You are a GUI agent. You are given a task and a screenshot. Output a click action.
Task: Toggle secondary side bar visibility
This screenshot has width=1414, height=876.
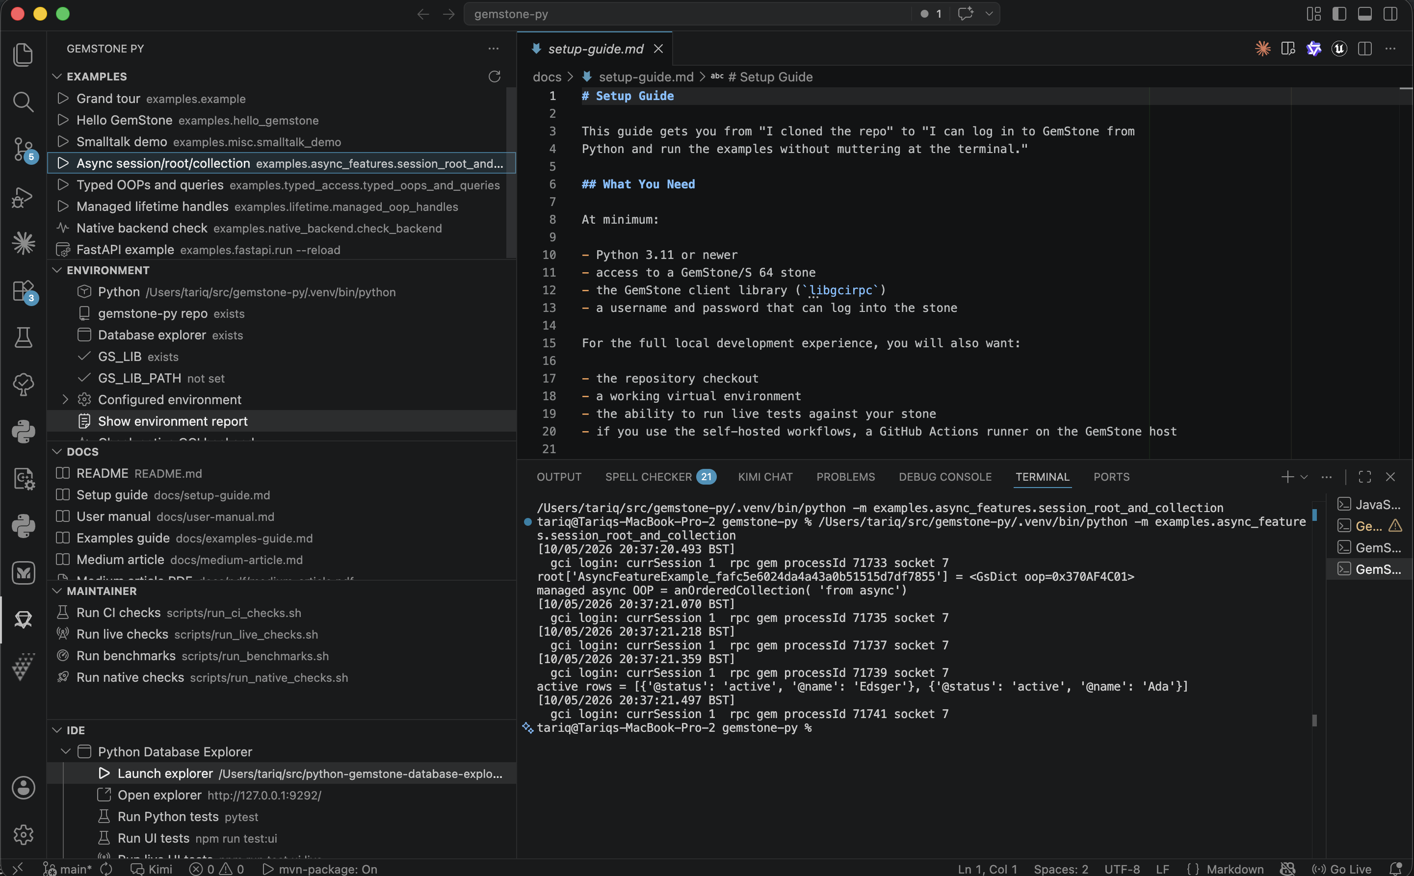[1390, 14]
